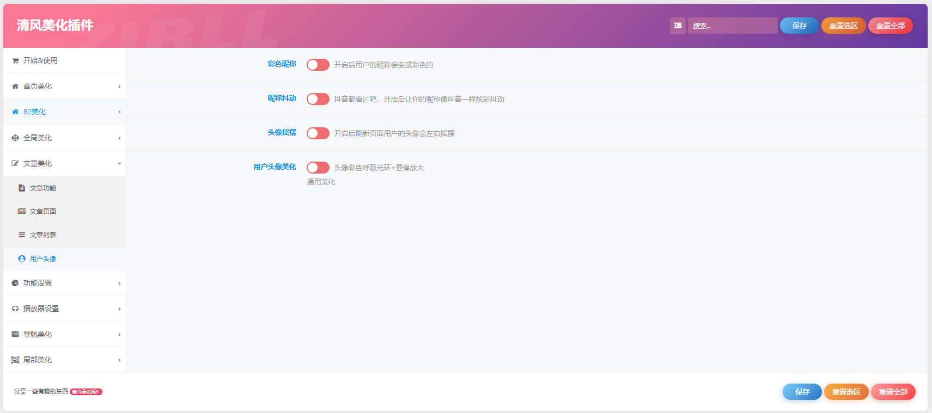Click the 头像摇摆 setting label
The image size is (932, 413).
(282, 133)
